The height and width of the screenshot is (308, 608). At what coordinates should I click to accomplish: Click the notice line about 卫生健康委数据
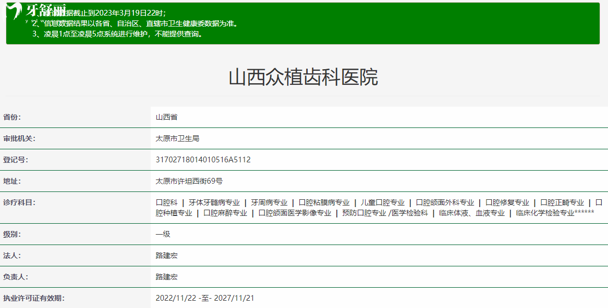[x=136, y=23]
